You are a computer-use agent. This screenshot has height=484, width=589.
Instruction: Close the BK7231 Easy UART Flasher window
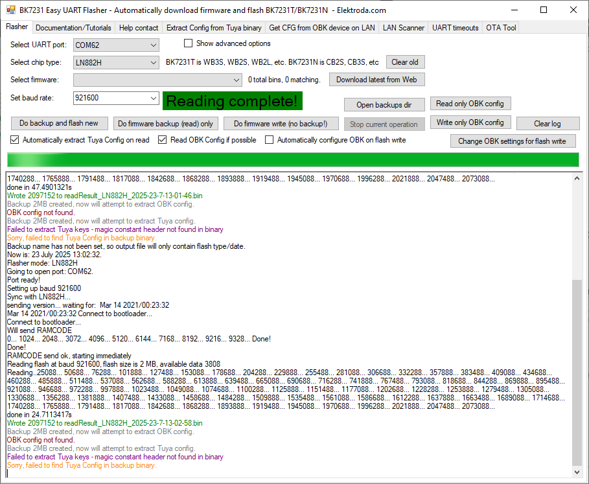(x=573, y=10)
